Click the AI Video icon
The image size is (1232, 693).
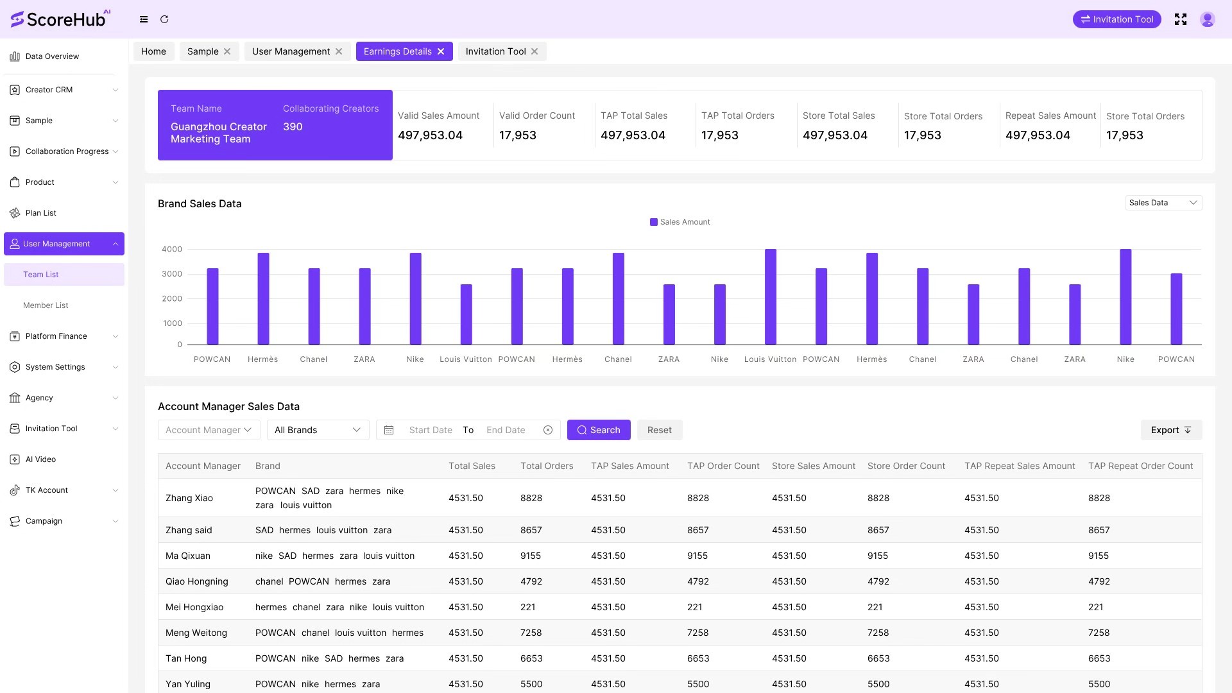click(x=15, y=459)
